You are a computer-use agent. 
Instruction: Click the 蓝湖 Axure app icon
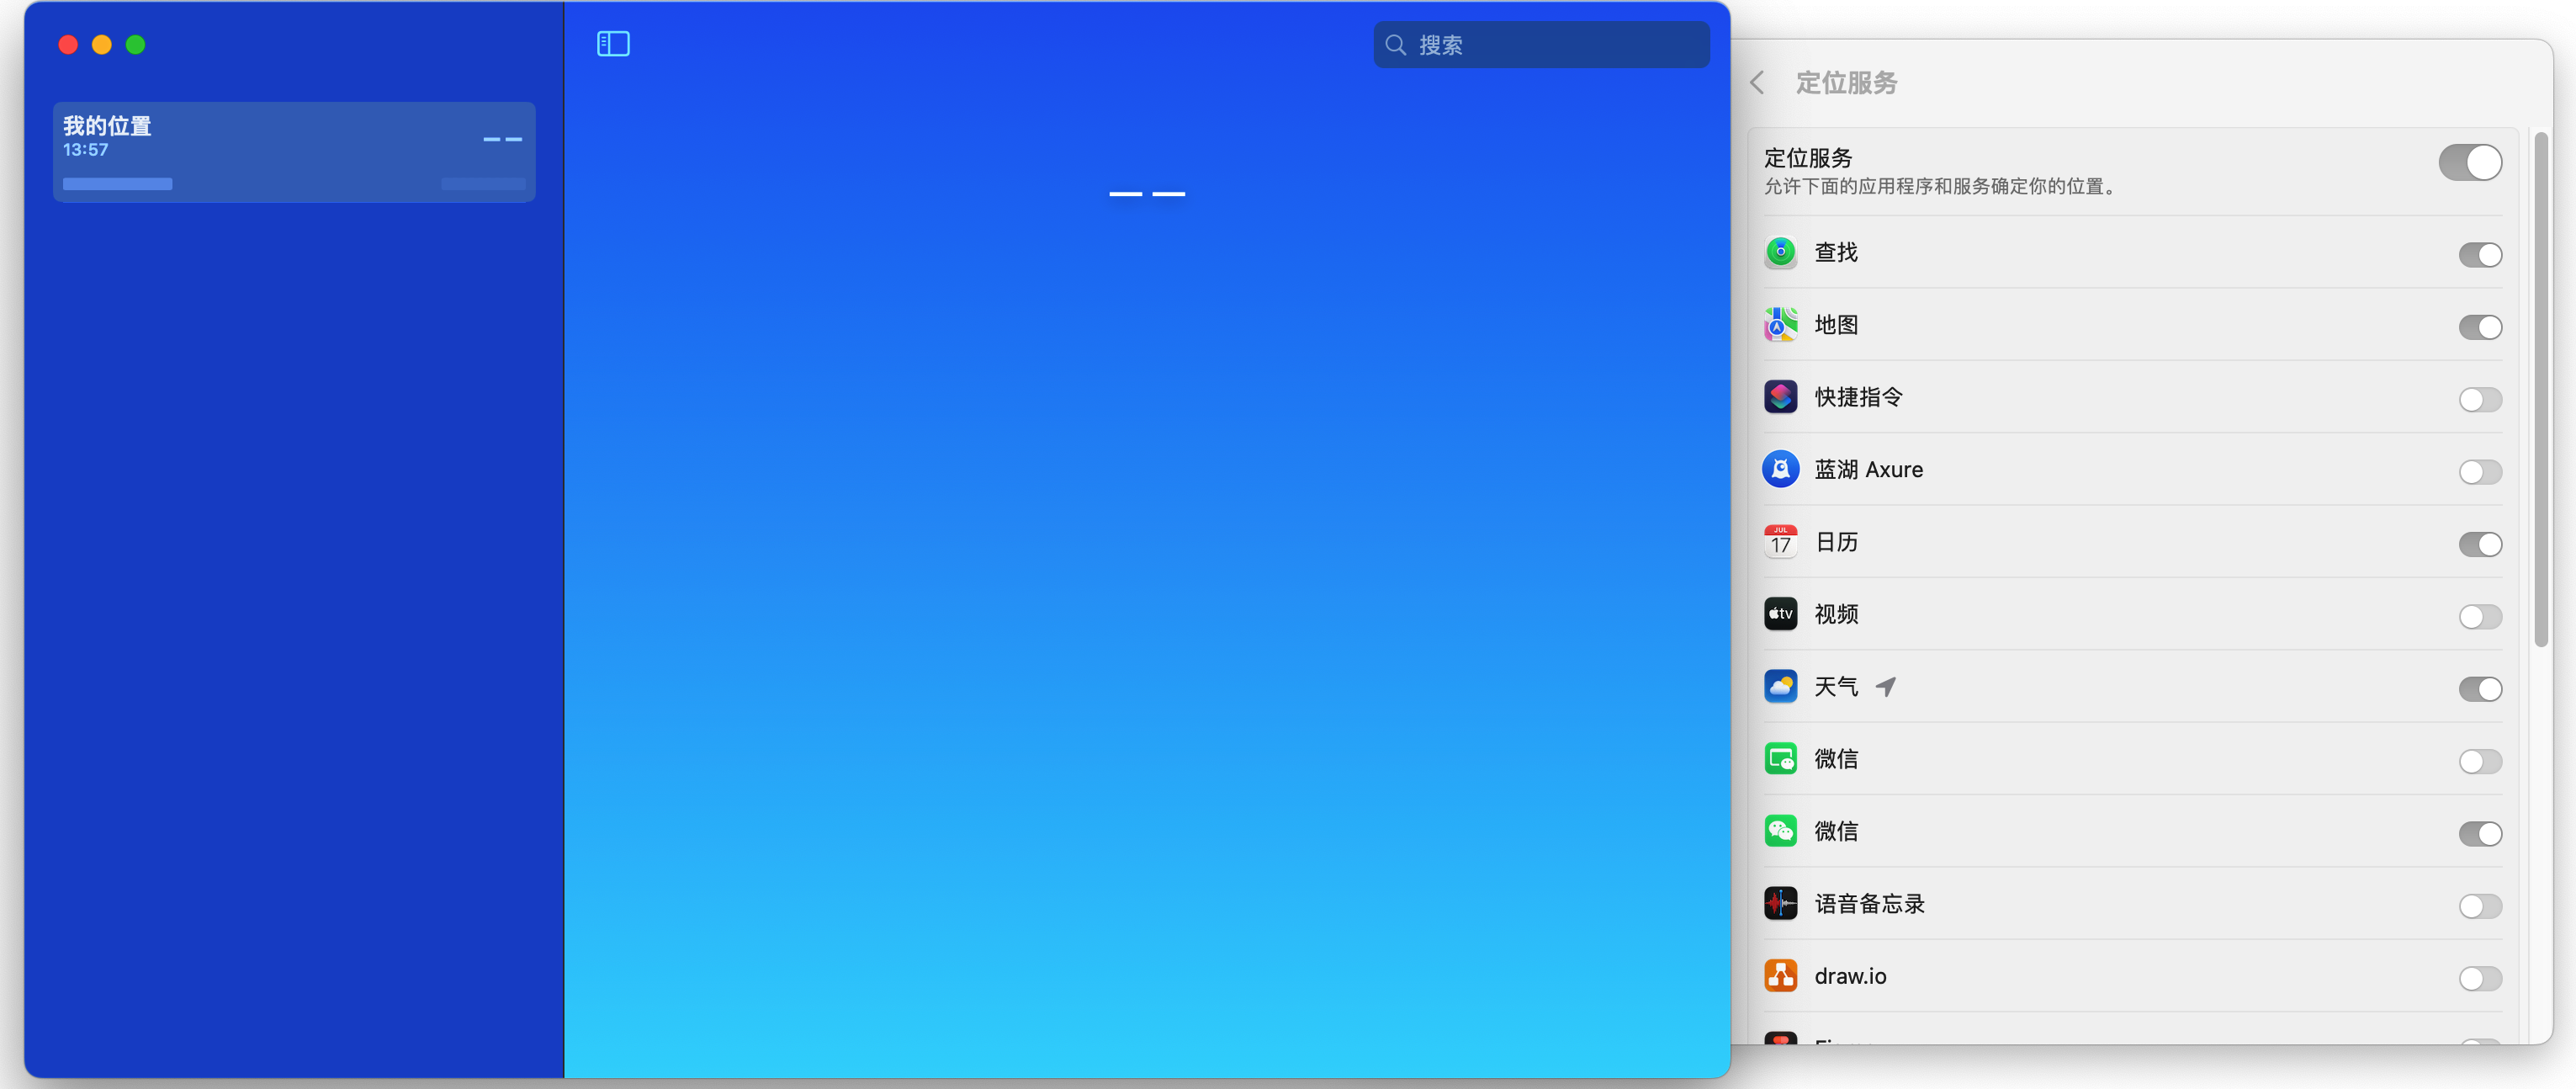point(1780,470)
